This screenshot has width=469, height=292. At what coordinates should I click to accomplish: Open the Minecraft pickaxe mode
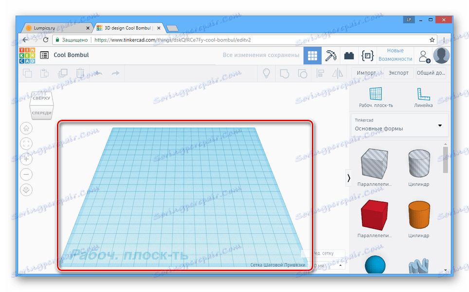coord(330,55)
